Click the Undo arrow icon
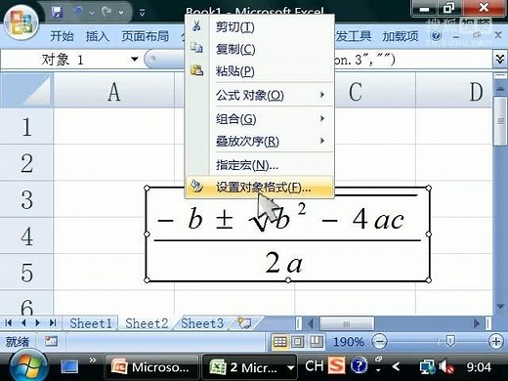 (78, 12)
